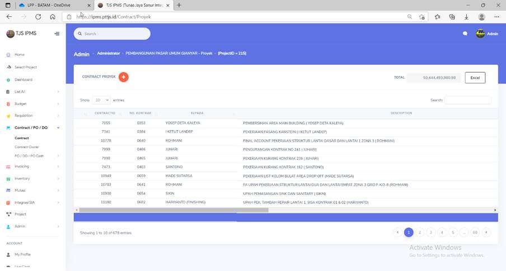Click the orange add Contract Proyek button
The image size is (506, 271).
point(123,77)
